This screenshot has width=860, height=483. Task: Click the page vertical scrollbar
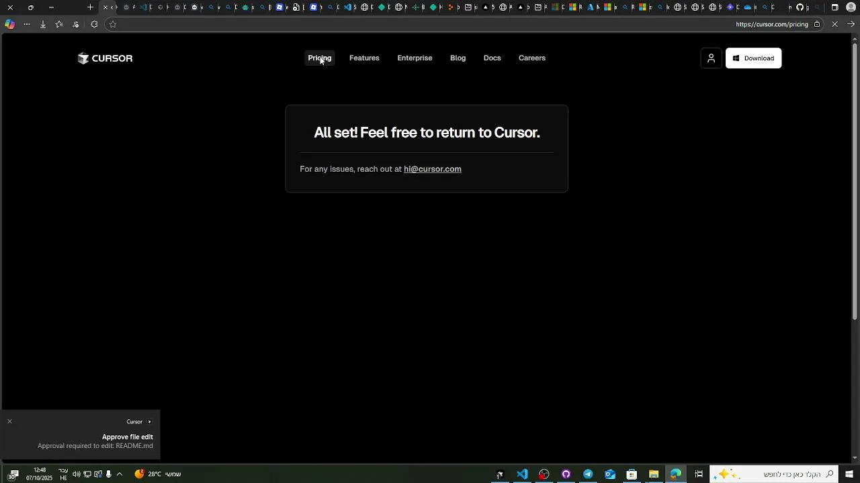pos(855,181)
